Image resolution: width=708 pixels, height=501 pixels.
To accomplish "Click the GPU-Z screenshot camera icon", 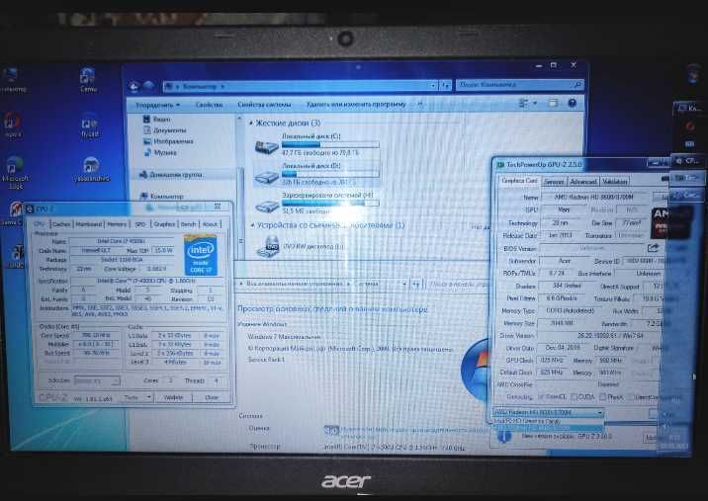I will 665,179.
